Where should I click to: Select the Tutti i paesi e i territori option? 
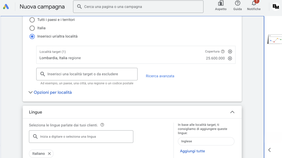32,20
